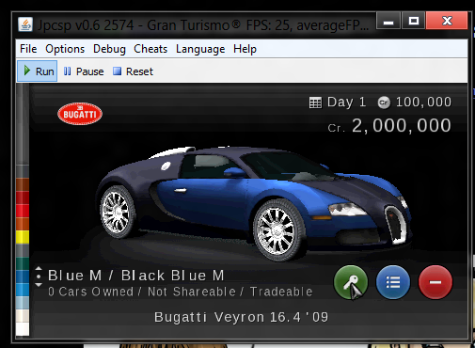Screen dimensions: 475x348
Task: Click Run in the toolbar
Action: coord(38,71)
